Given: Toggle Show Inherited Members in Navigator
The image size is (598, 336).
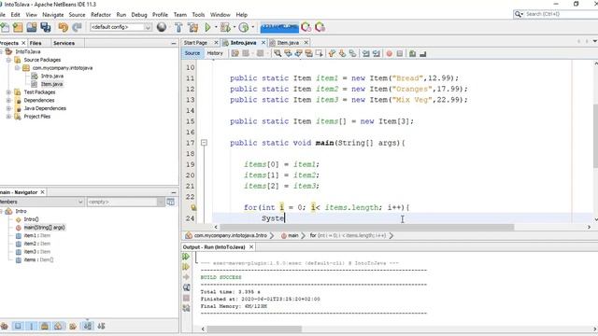Looking at the screenshot, I should pos(4,326).
